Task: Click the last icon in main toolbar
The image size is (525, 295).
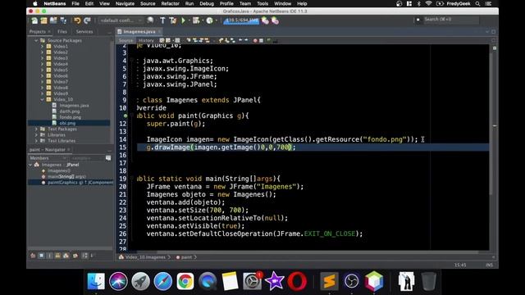Action: (x=276, y=20)
